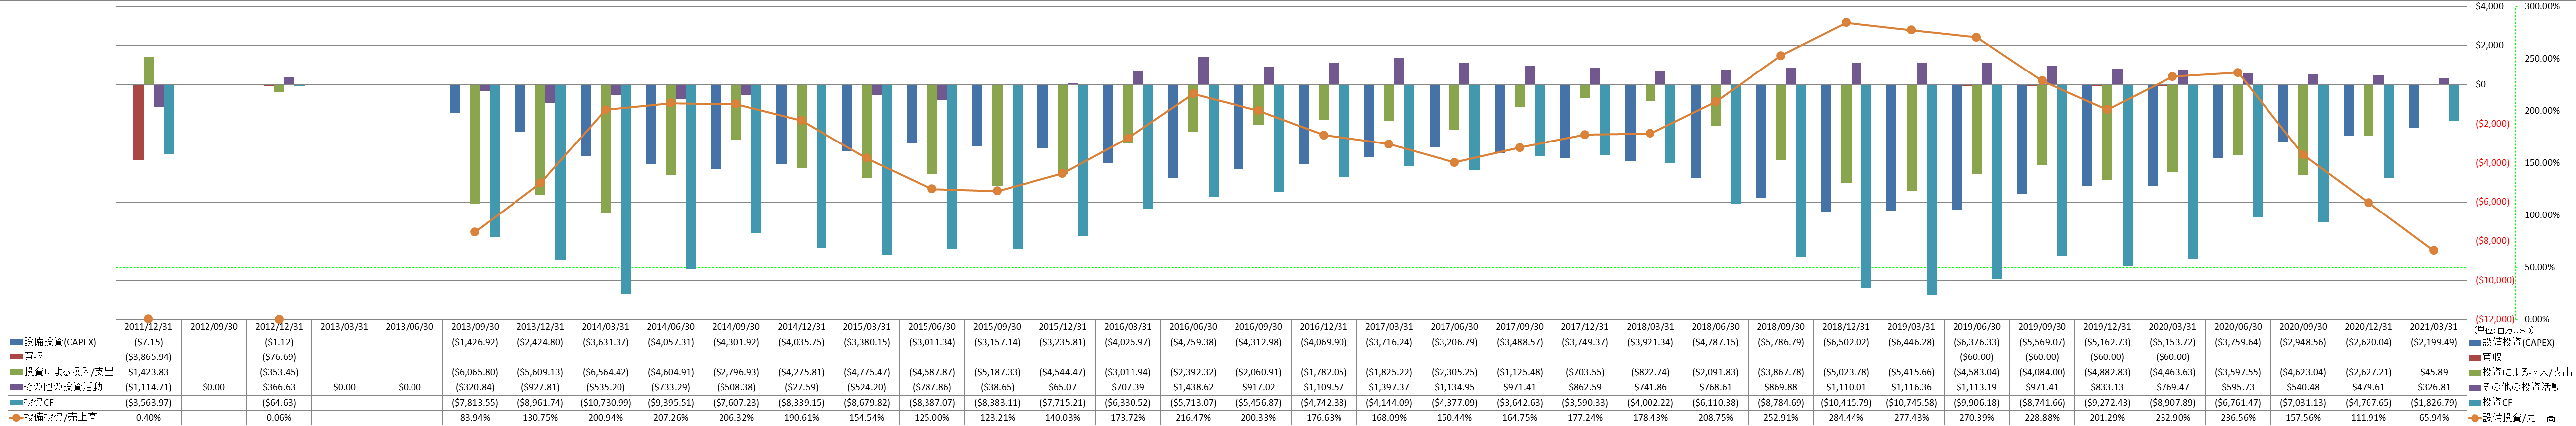This screenshot has width=2576, height=426.
Task: Click the ($3,206.79) CAPEX cell
Action: 1454,341
